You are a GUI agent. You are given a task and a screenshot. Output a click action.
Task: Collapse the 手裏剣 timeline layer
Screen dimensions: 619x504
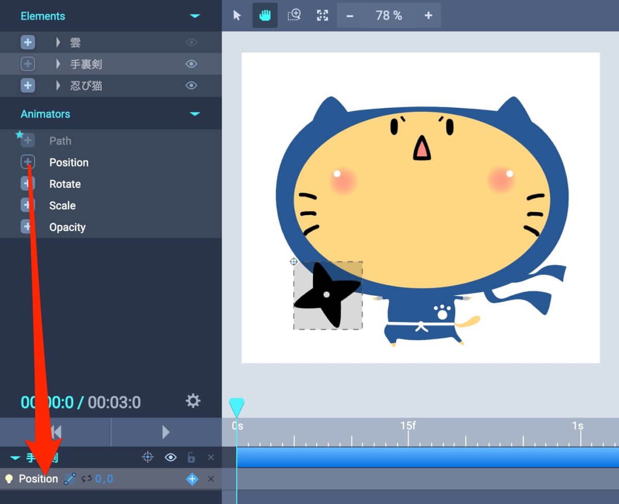(15, 458)
